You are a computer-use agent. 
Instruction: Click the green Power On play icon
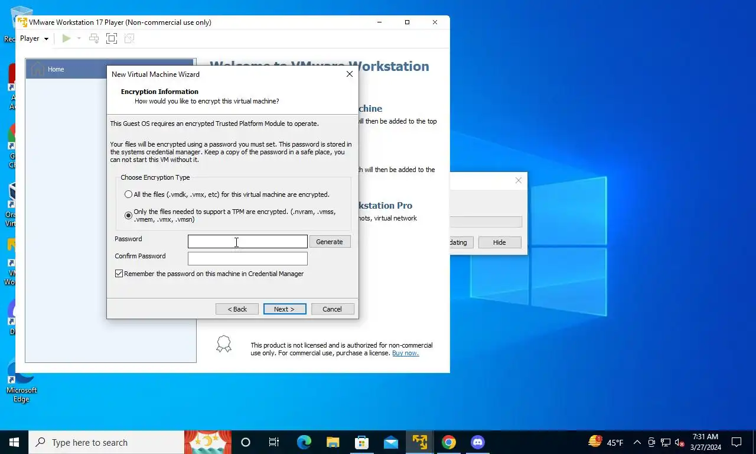(67, 38)
